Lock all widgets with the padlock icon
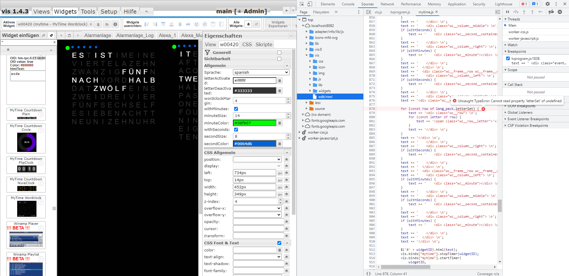The height and width of the screenshot is (276, 569). click(248, 24)
